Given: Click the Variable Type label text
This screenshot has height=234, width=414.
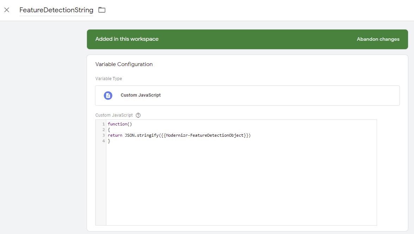Looking at the screenshot, I should pyautogui.click(x=108, y=78).
